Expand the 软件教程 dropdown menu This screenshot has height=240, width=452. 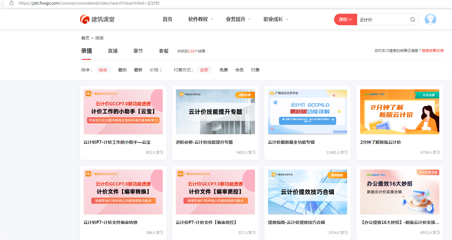click(x=201, y=19)
